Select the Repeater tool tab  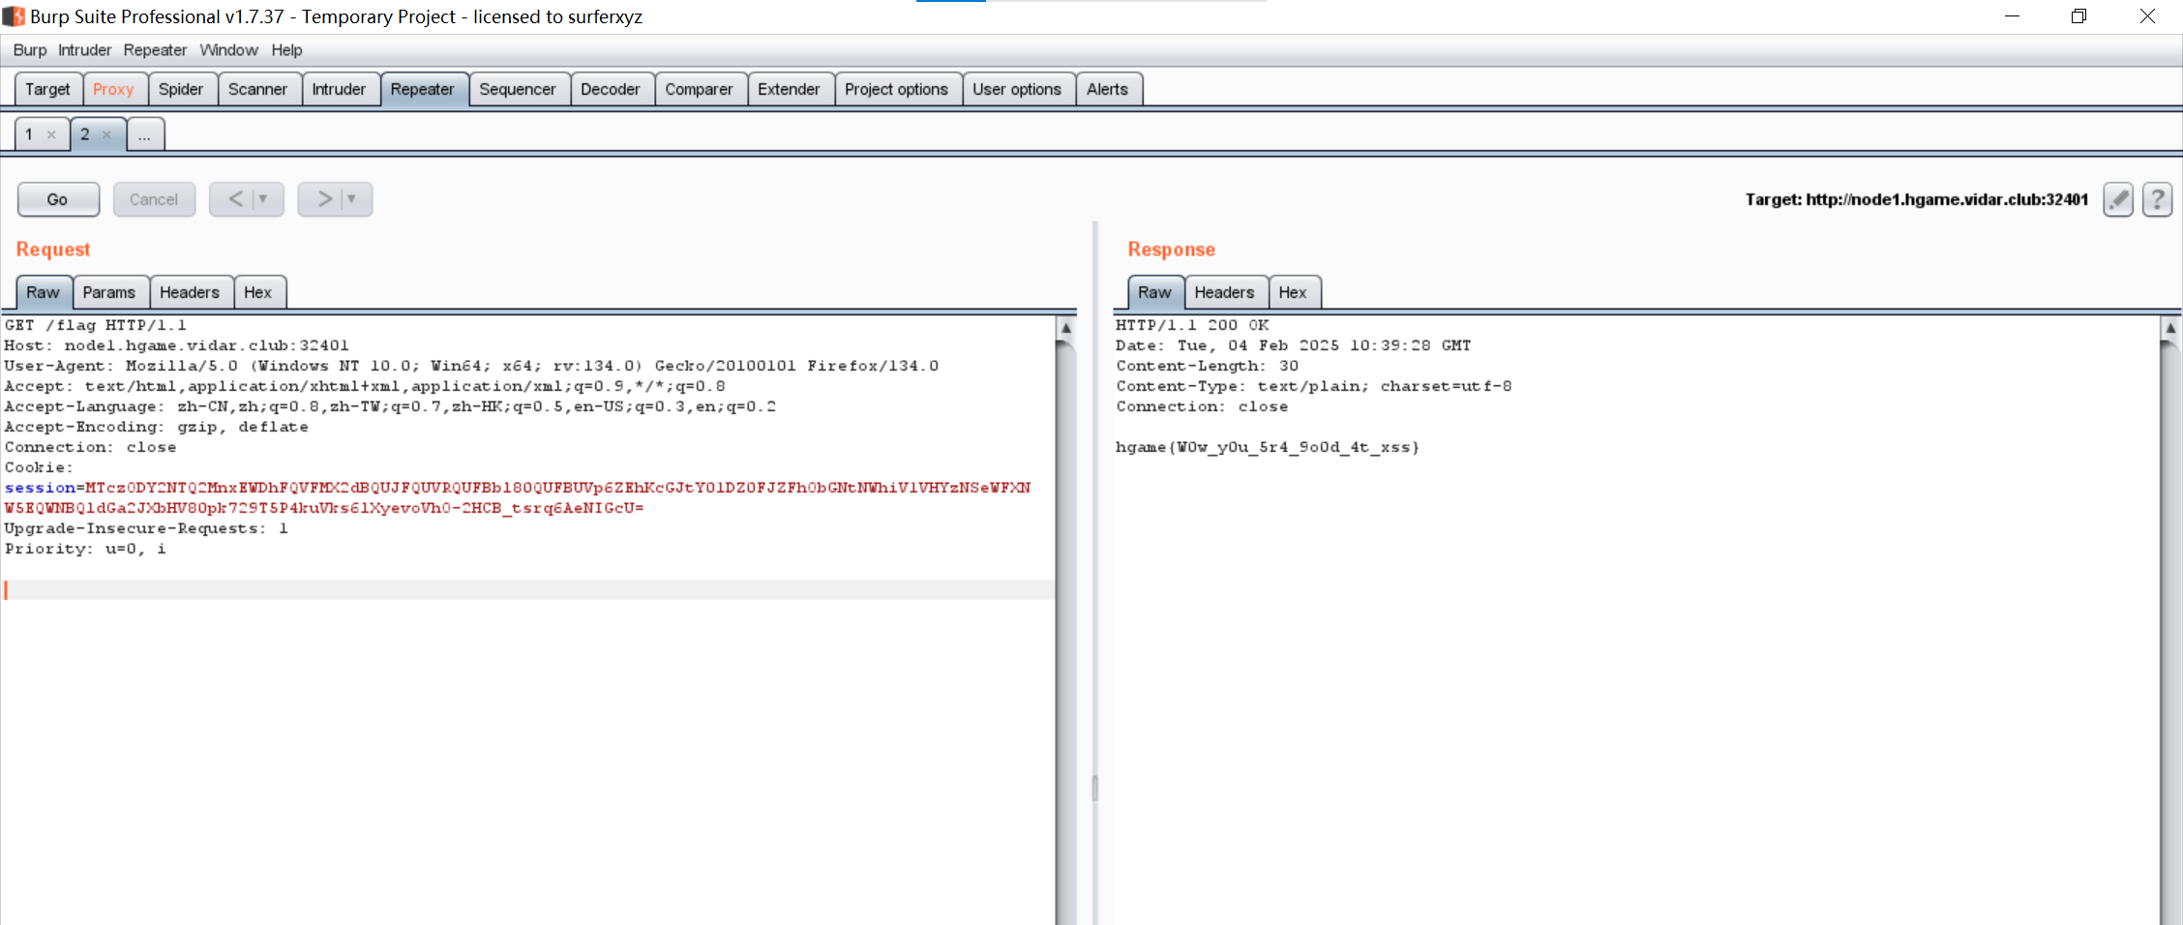point(423,89)
